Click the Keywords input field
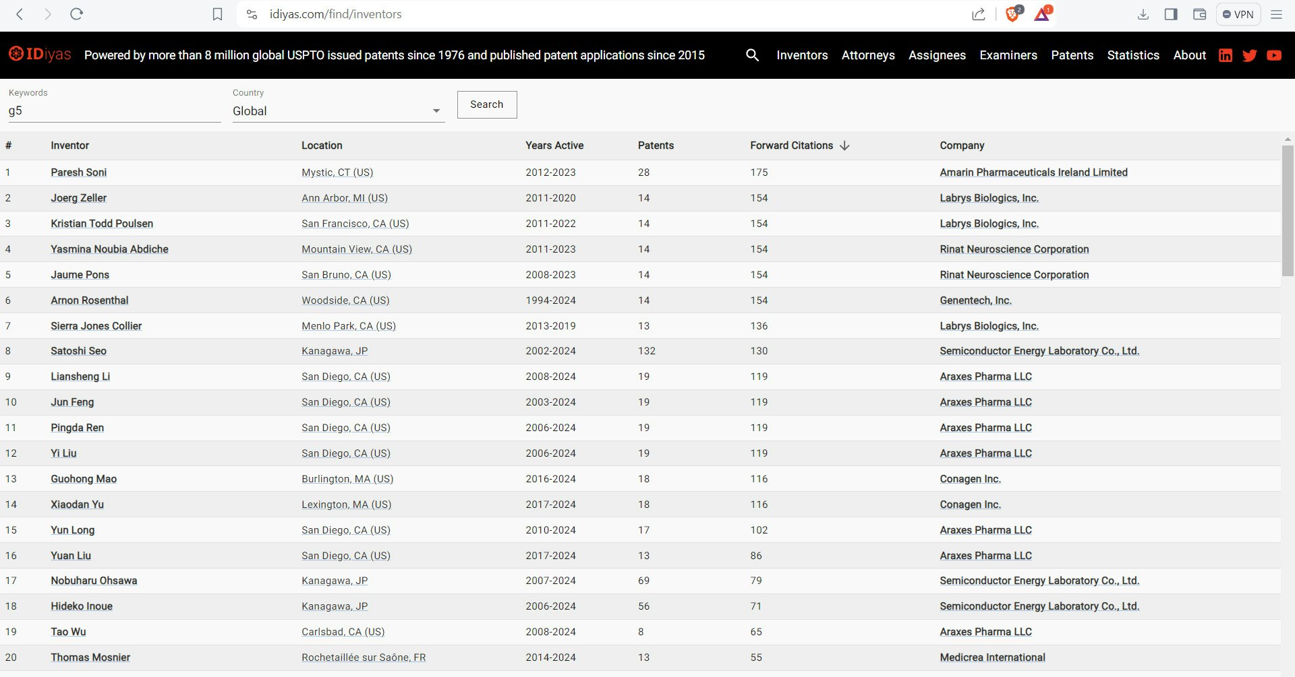This screenshot has width=1295, height=677. coord(115,111)
